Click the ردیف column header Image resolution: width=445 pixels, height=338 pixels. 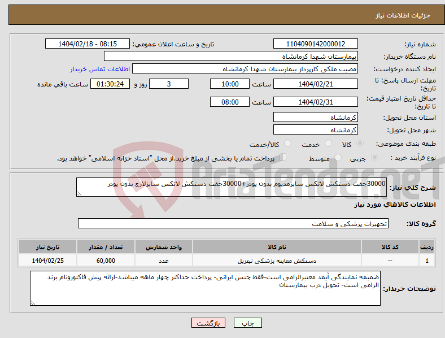(x=427, y=247)
